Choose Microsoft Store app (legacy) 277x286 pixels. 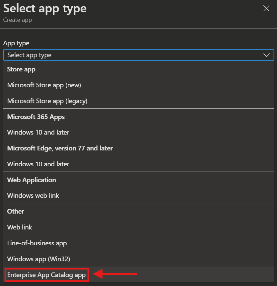[x=139, y=101]
